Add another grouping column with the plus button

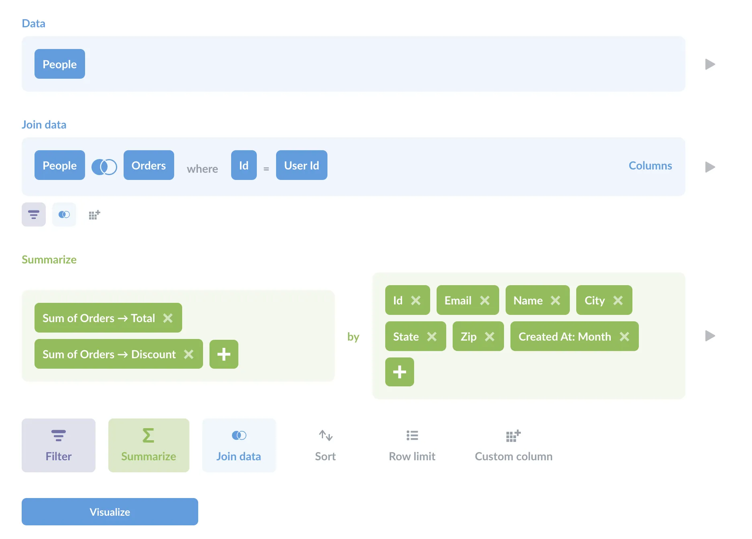click(x=399, y=372)
